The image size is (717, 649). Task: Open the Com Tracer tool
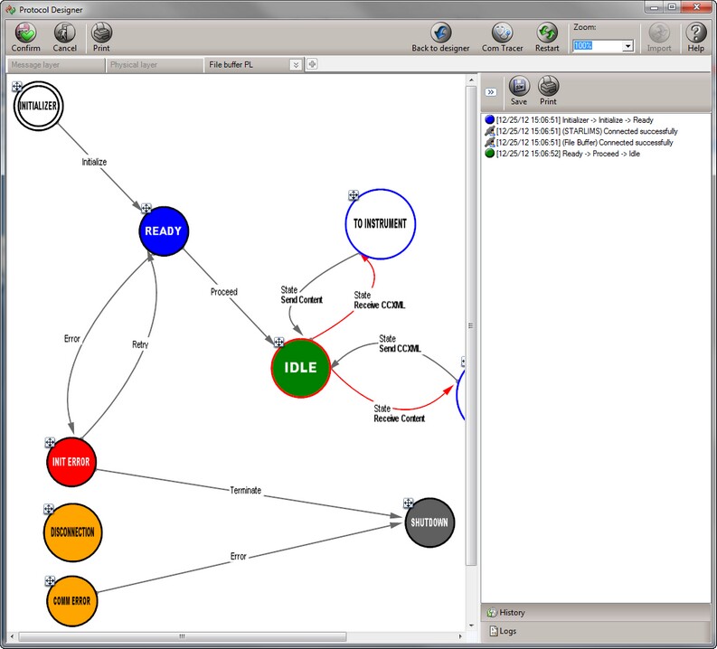502,37
